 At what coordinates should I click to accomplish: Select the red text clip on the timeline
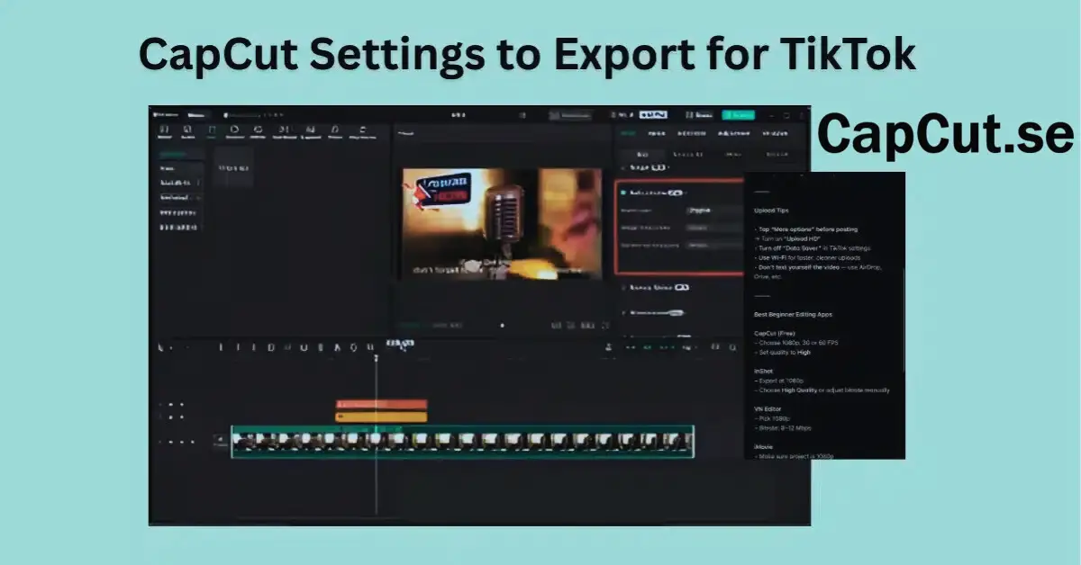coord(381,405)
